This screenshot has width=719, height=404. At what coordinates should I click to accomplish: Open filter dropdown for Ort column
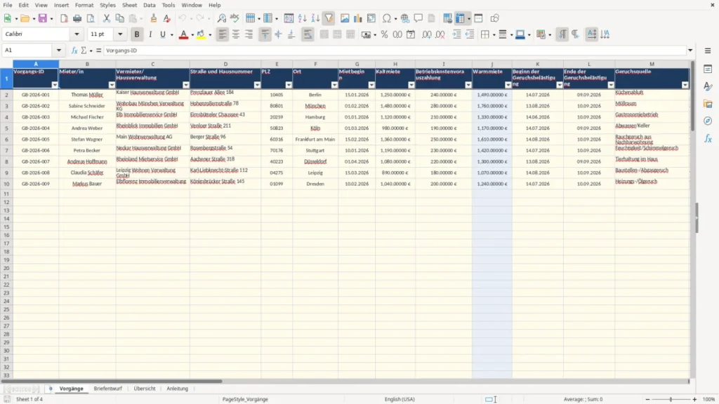pyautogui.click(x=334, y=85)
